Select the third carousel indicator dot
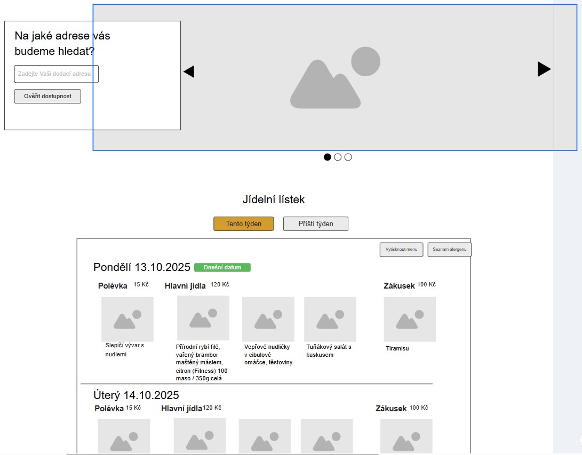Screen dimensions: 582x455 coord(348,157)
